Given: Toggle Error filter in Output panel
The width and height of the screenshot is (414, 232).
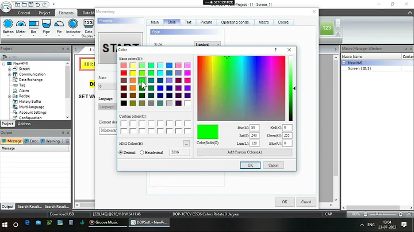Looking at the screenshot, I should [x=31, y=141].
